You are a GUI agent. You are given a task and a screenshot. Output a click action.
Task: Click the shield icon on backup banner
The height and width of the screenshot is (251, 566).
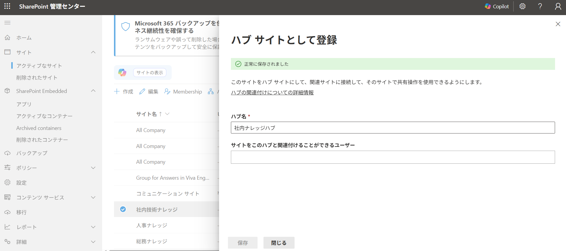click(126, 26)
